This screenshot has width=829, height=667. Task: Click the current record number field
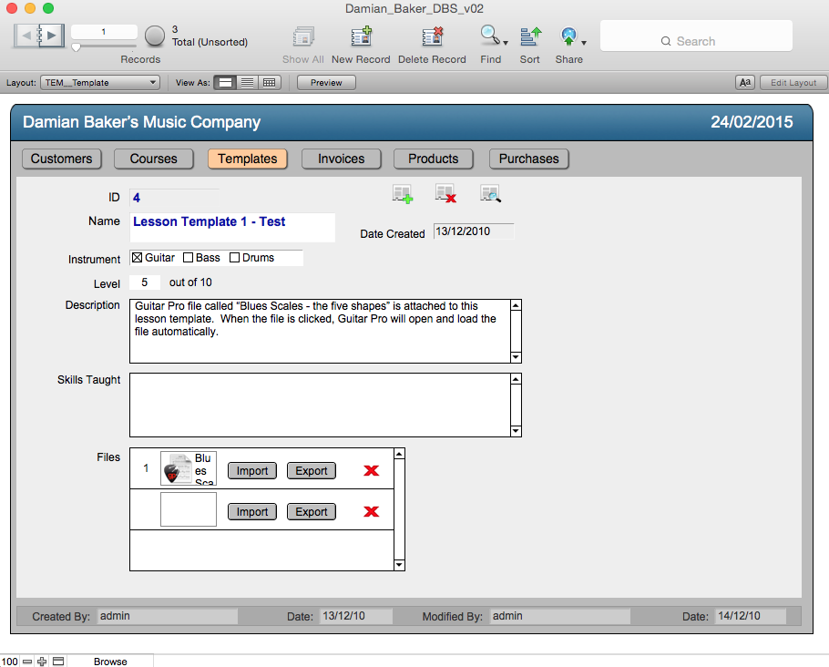tap(104, 32)
